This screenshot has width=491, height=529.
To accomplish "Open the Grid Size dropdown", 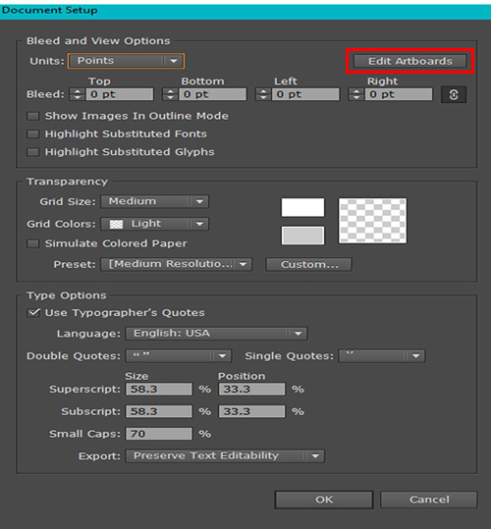I will click(x=155, y=202).
